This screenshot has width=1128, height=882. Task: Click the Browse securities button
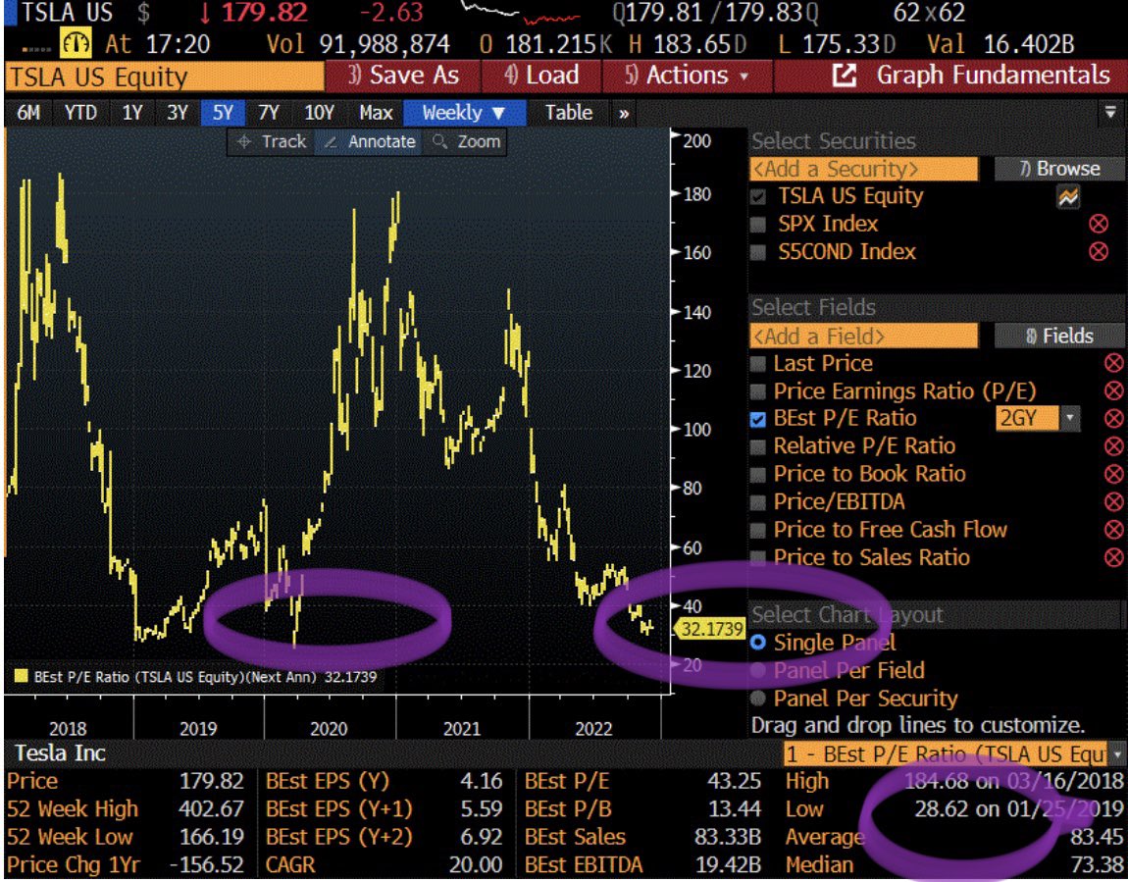(x=1059, y=169)
